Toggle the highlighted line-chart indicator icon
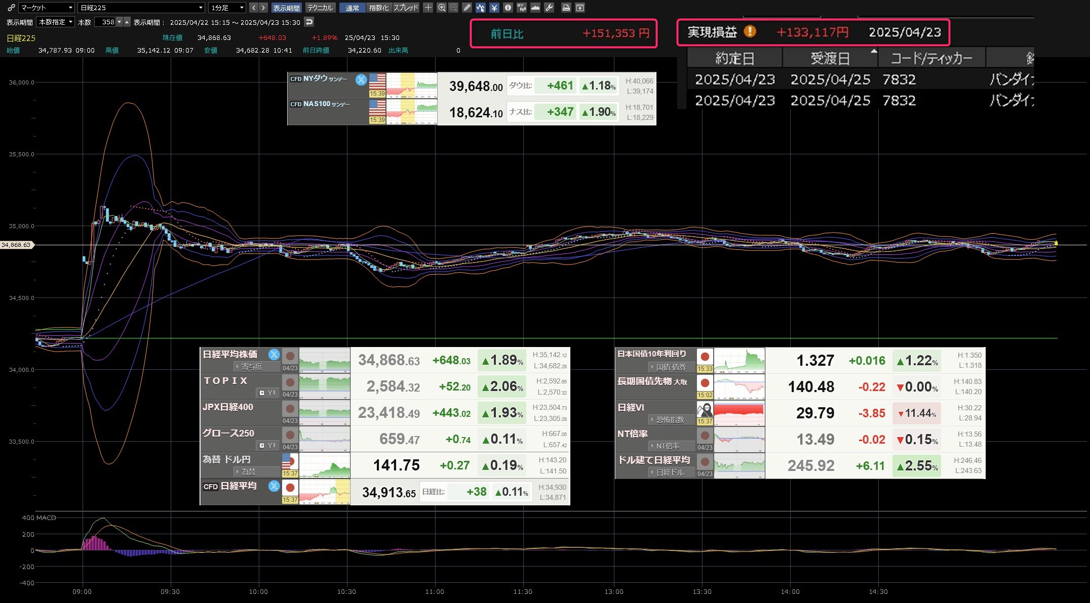 point(480,8)
